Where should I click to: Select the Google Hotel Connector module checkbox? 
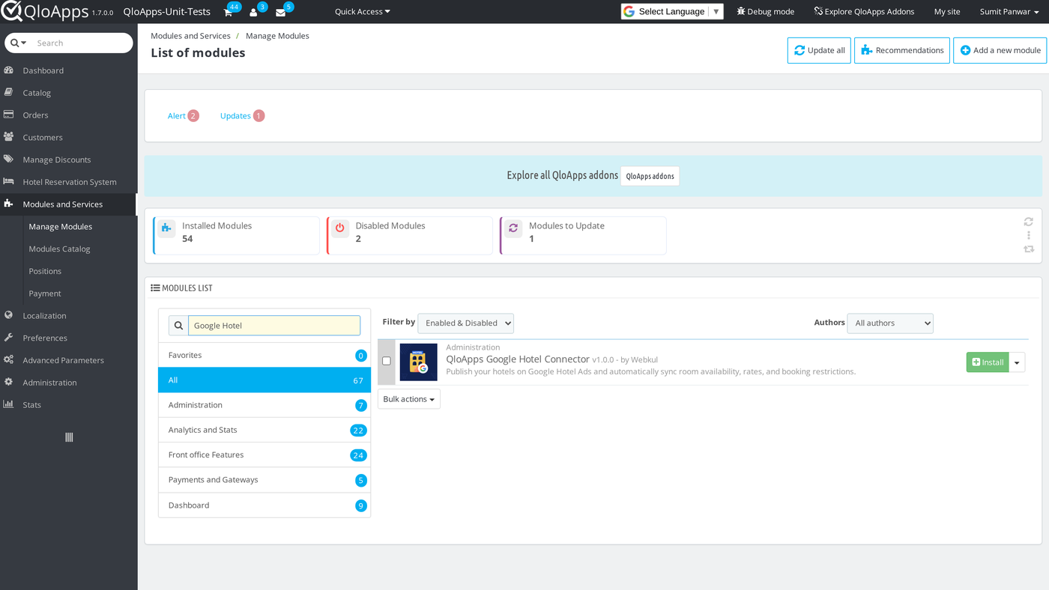[x=387, y=361]
